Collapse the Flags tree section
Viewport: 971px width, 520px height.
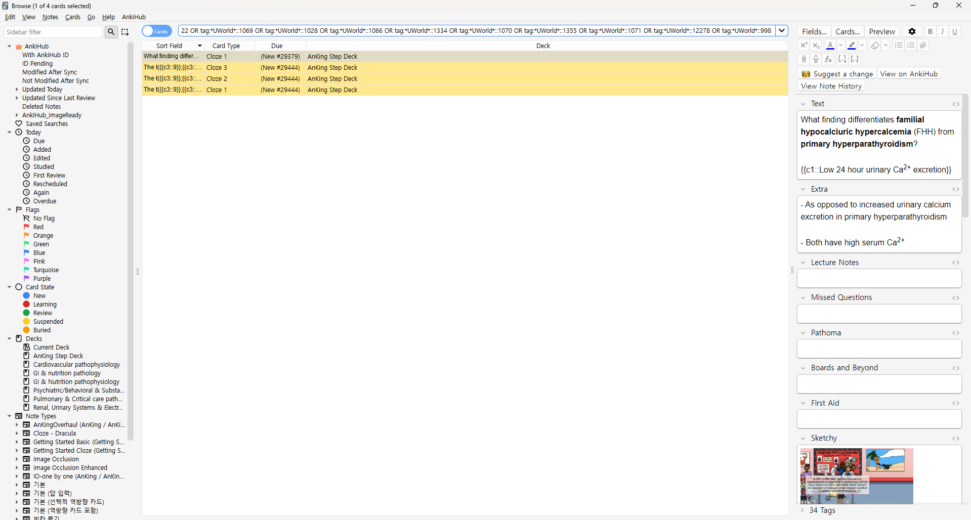pyautogui.click(x=10, y=209)
